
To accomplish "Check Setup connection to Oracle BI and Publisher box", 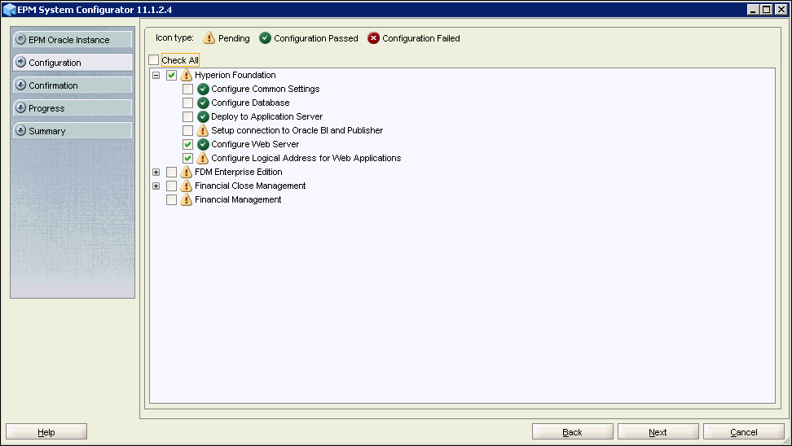I will (187, 131).
